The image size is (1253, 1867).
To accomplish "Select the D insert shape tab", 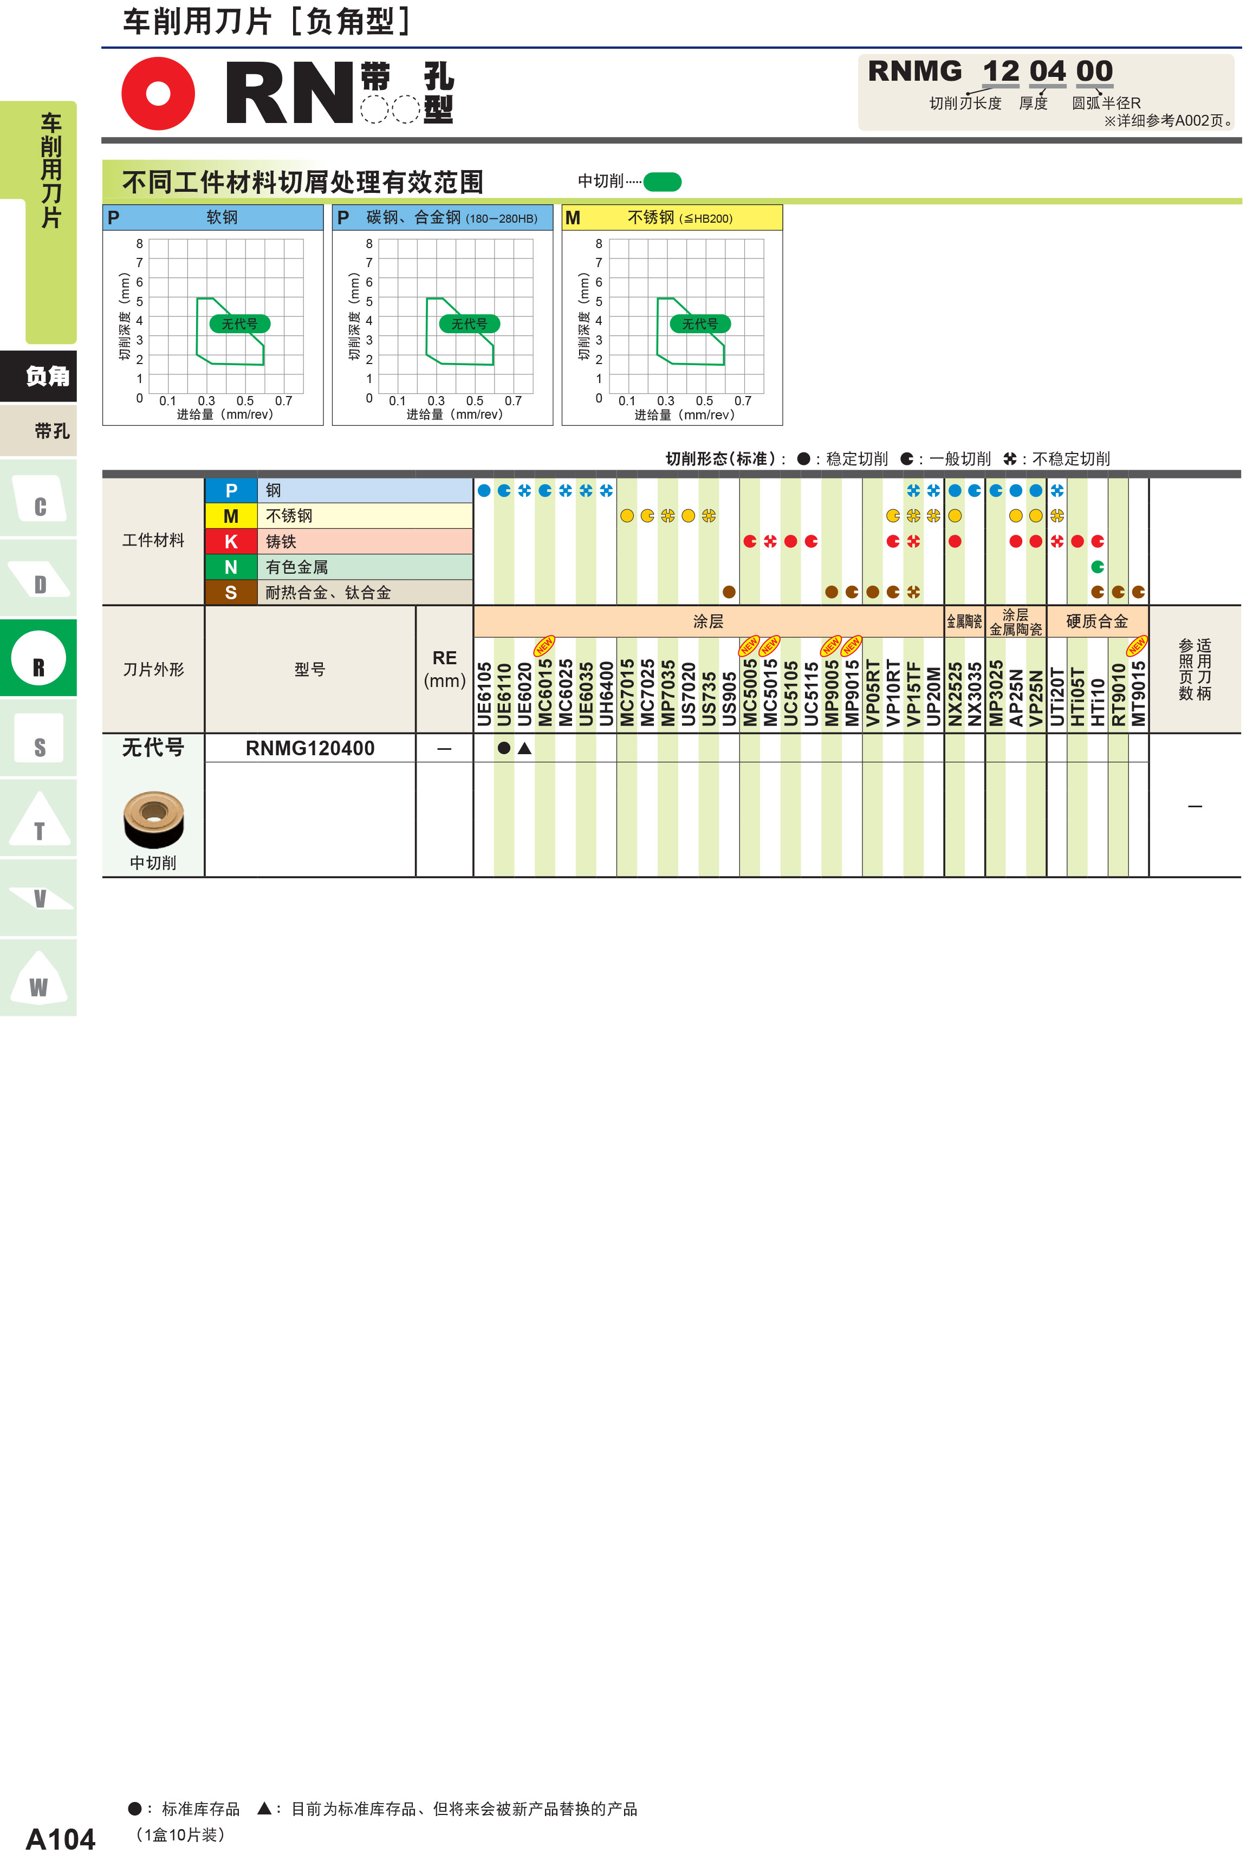I will (38, 577).
